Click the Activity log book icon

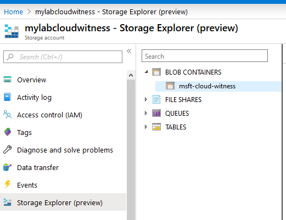click(7, 97)
